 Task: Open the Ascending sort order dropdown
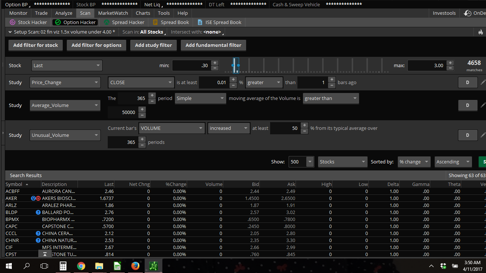coord(453,162)
